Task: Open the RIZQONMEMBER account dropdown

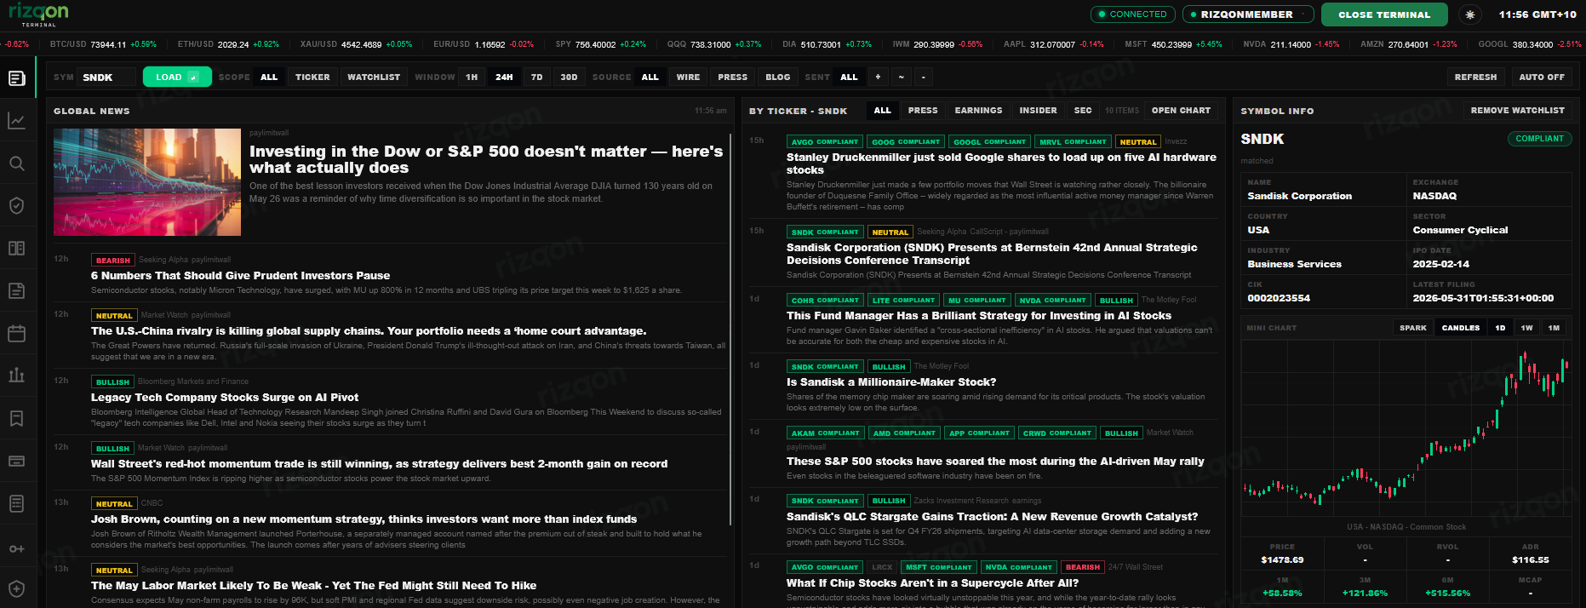Action: 1246,14
